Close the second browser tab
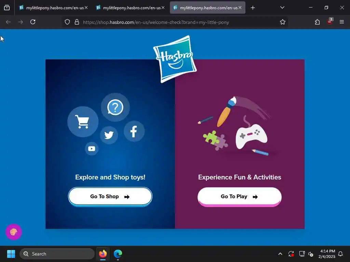The width and height of the screenshot is (350, 262). [x=163, y=8]
